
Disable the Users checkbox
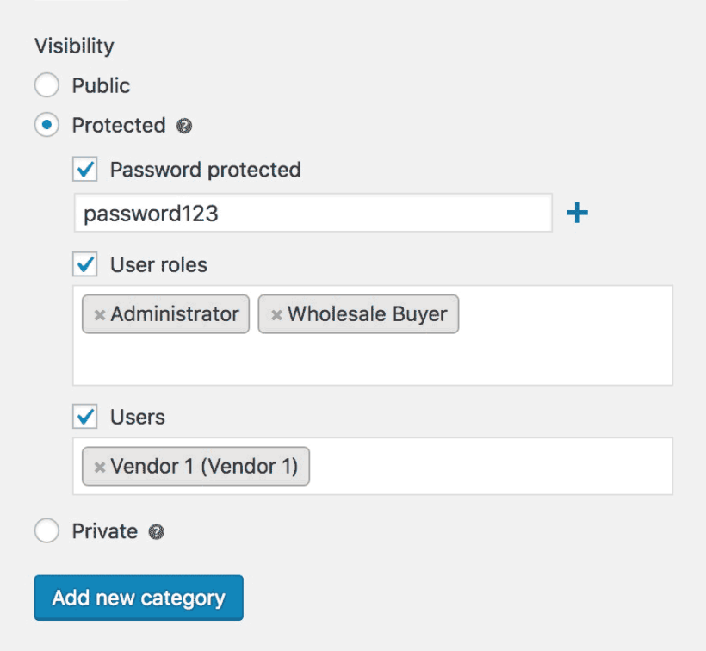coord(85,417)
